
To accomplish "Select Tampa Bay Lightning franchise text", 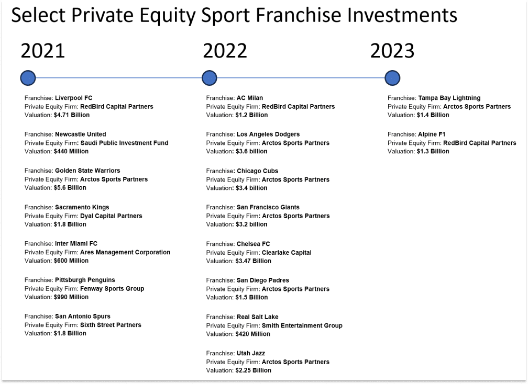I will point(449,98).
